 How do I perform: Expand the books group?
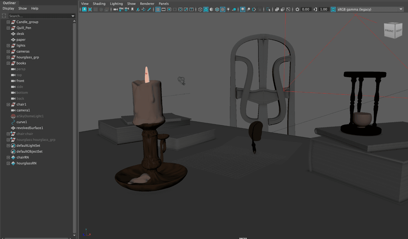8,63
